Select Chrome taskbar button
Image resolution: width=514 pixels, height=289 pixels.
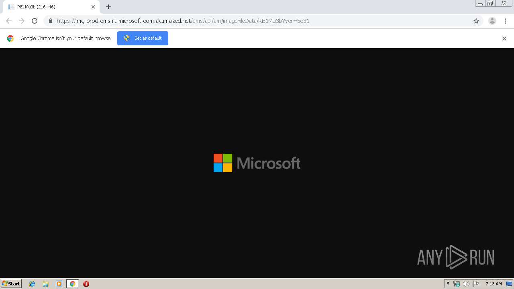[72, 284]
